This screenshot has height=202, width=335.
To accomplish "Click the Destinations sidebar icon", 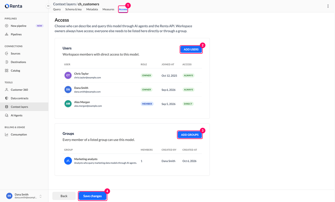I will click(x=7, y=62).
